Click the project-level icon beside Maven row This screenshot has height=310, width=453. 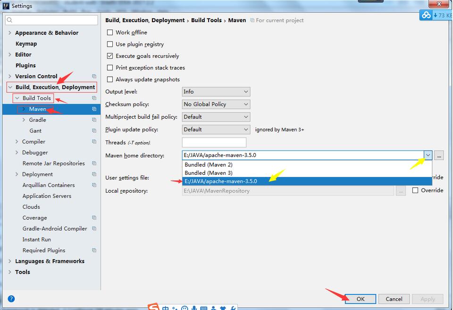94,109
